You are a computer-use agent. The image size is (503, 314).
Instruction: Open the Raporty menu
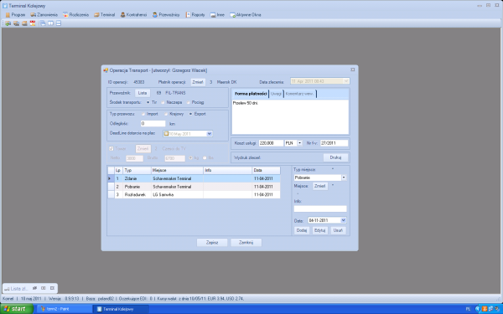coord(195,15)
